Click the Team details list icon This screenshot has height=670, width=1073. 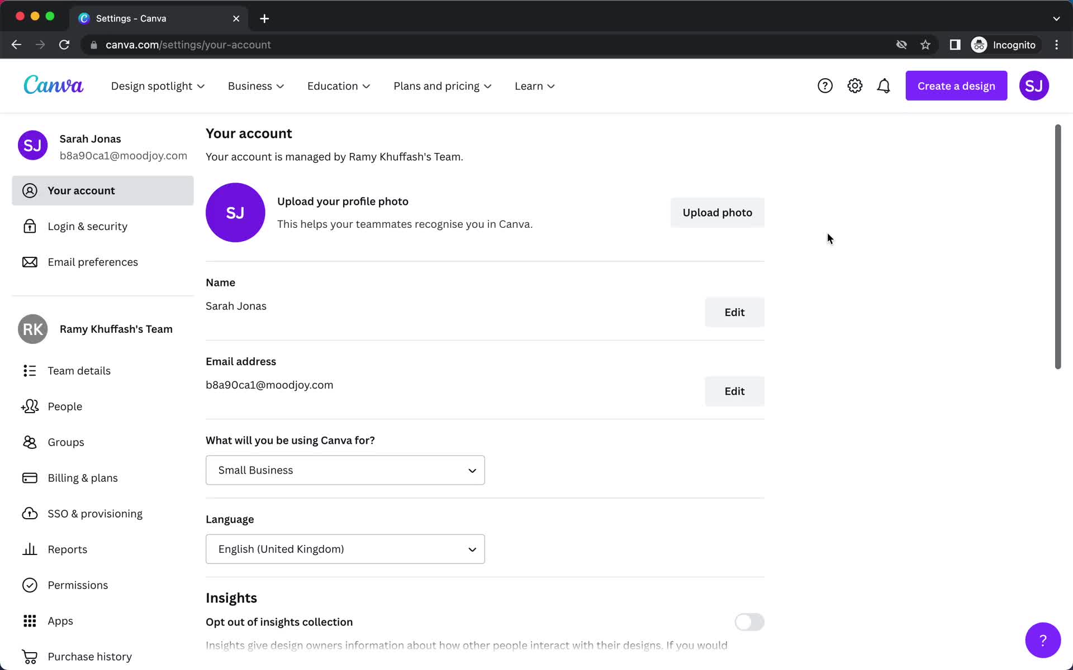[x=30, y=371]
